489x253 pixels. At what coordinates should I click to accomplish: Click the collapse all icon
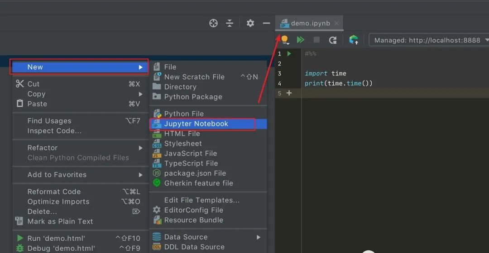[x=230, y=23]
